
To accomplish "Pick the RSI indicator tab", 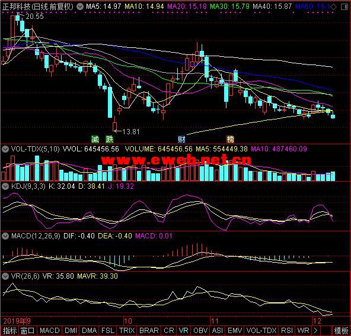I will pos(287,331).
